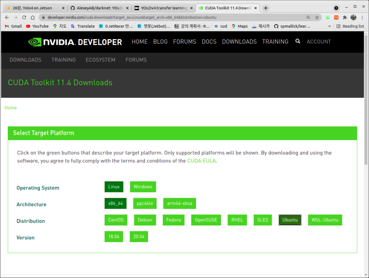Screen dimensions: 369x278
Task: Open HOME in the top navigation
Action: tap(140, 41)
